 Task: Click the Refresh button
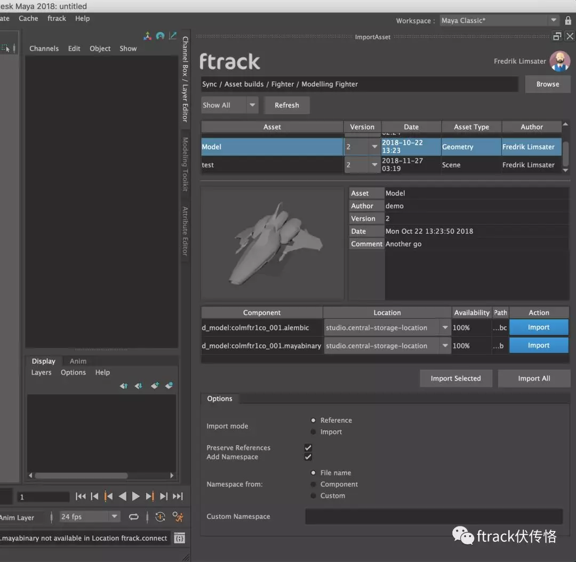tap(286, 105)
